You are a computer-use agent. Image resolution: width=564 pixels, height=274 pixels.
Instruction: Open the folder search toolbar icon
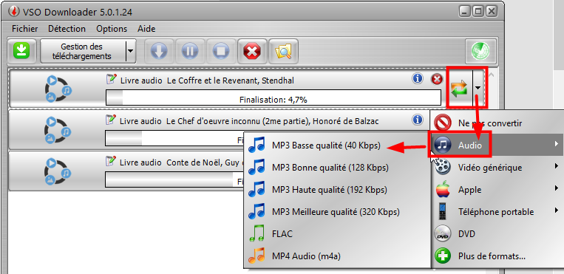(283, 52)
